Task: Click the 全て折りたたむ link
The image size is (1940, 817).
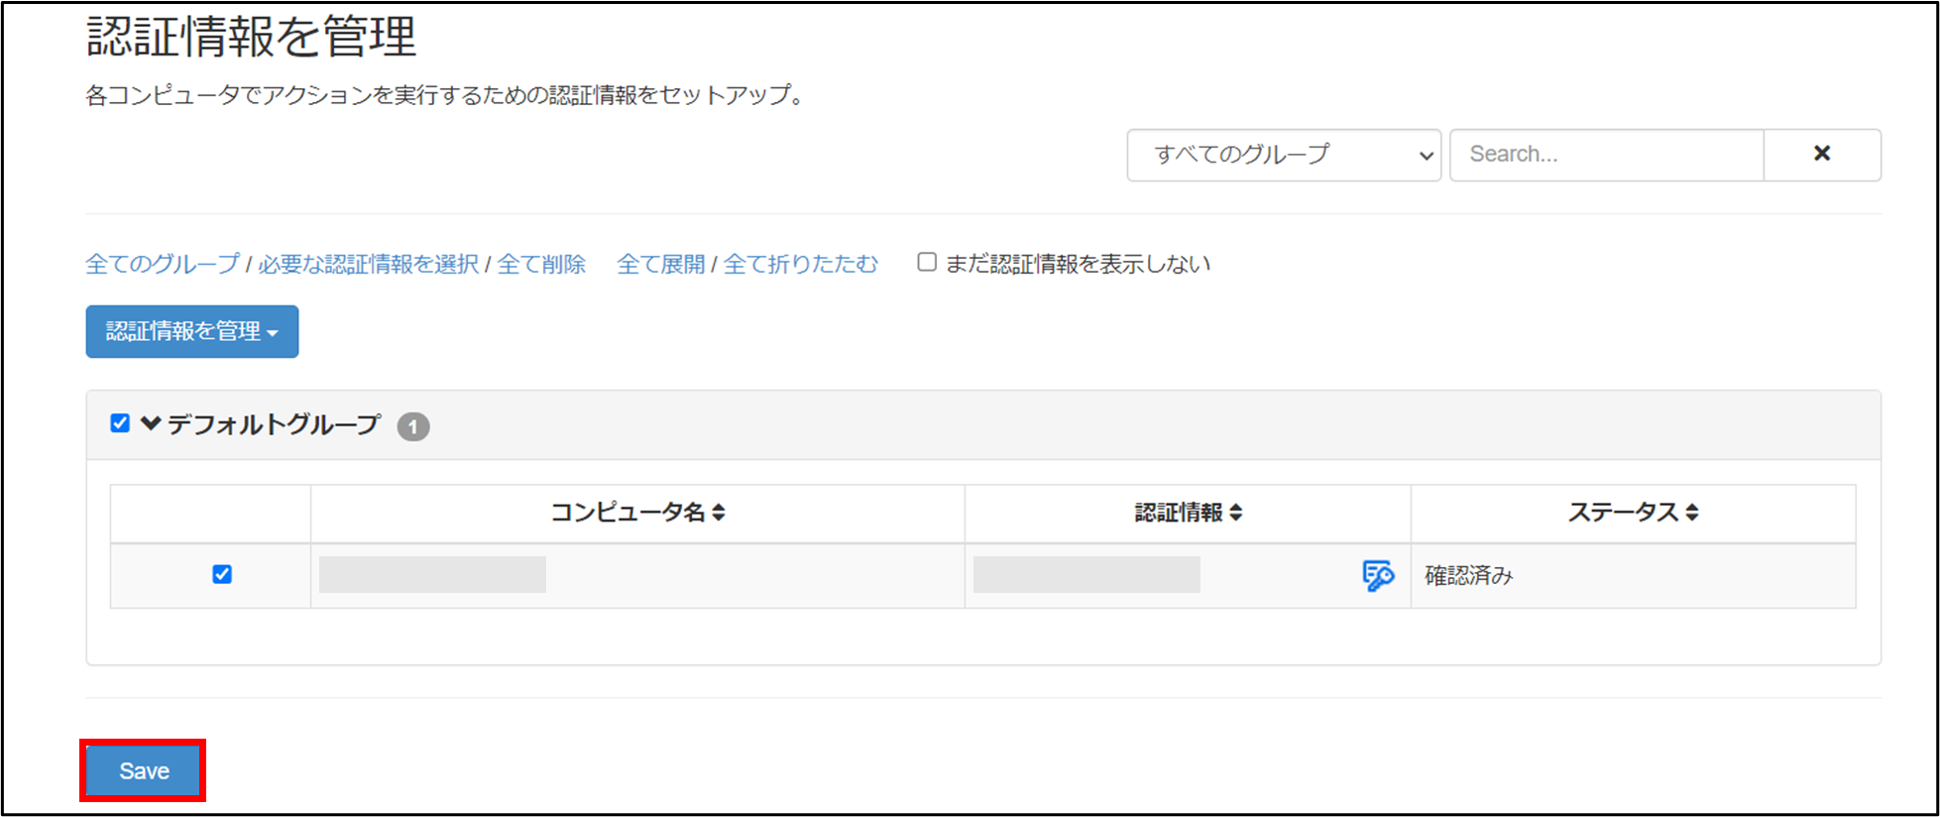Action: [x=801, y=264]
